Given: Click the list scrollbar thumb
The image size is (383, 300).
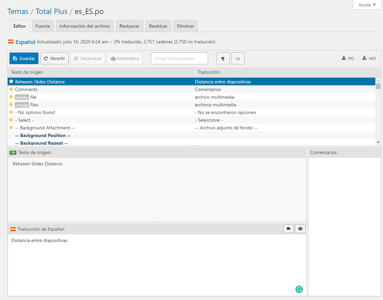Looking at the screenshot, I should coord(378,86).
